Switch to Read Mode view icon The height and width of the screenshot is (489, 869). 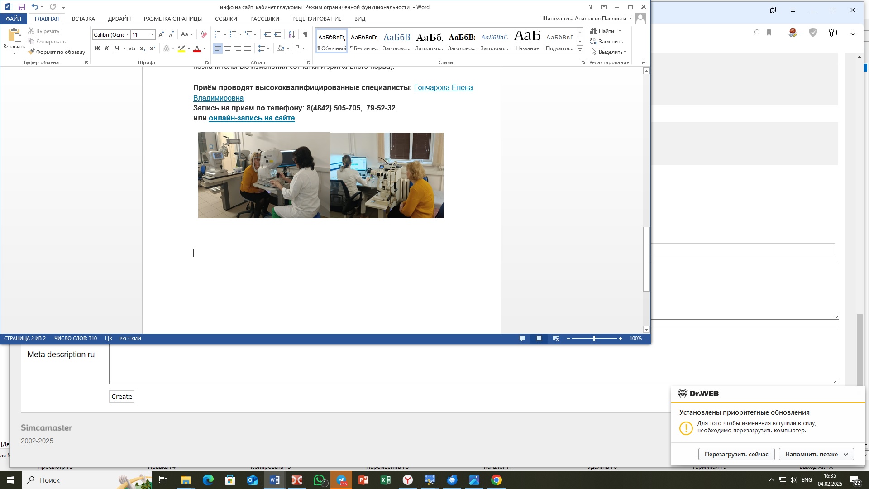pos(522,339)
